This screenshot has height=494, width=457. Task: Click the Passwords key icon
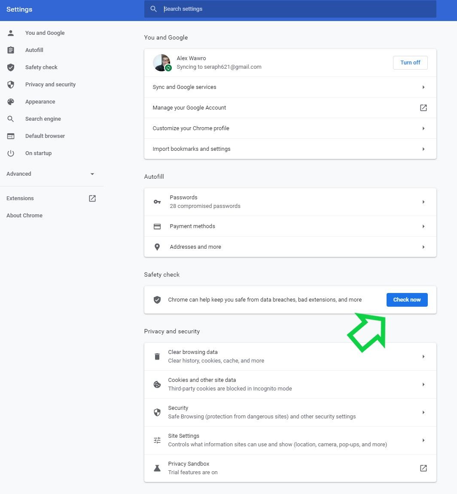[x=157, y=202]
